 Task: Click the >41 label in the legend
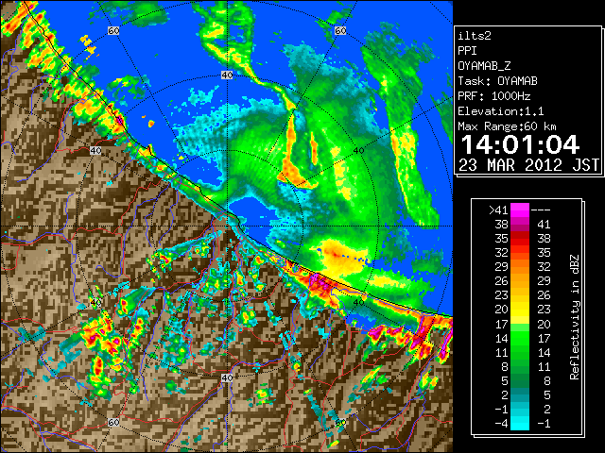[x=498, y=210]
